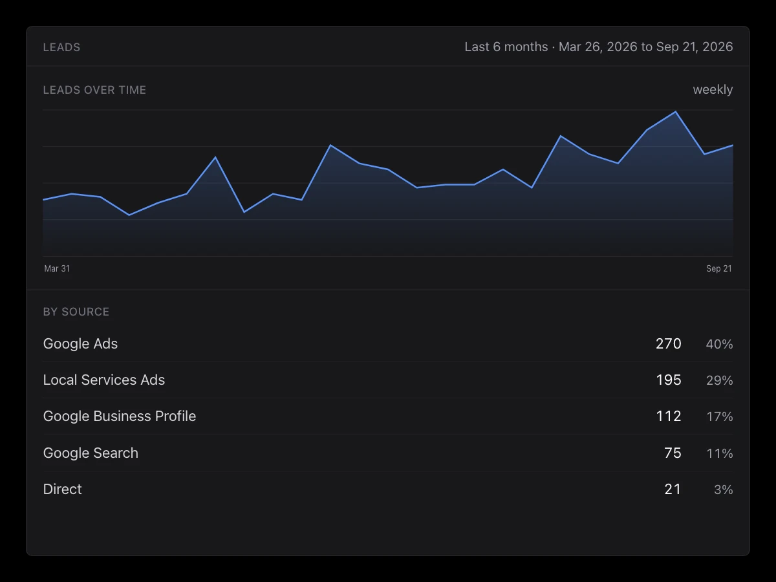
Task: Click the 21 leads count value
Action: 673,490
